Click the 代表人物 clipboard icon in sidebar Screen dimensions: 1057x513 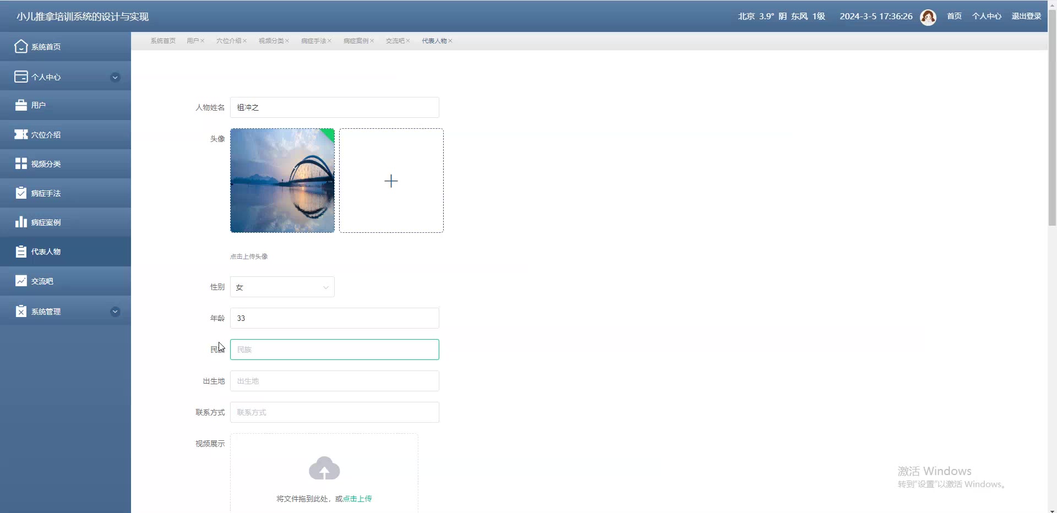(21, 252)
